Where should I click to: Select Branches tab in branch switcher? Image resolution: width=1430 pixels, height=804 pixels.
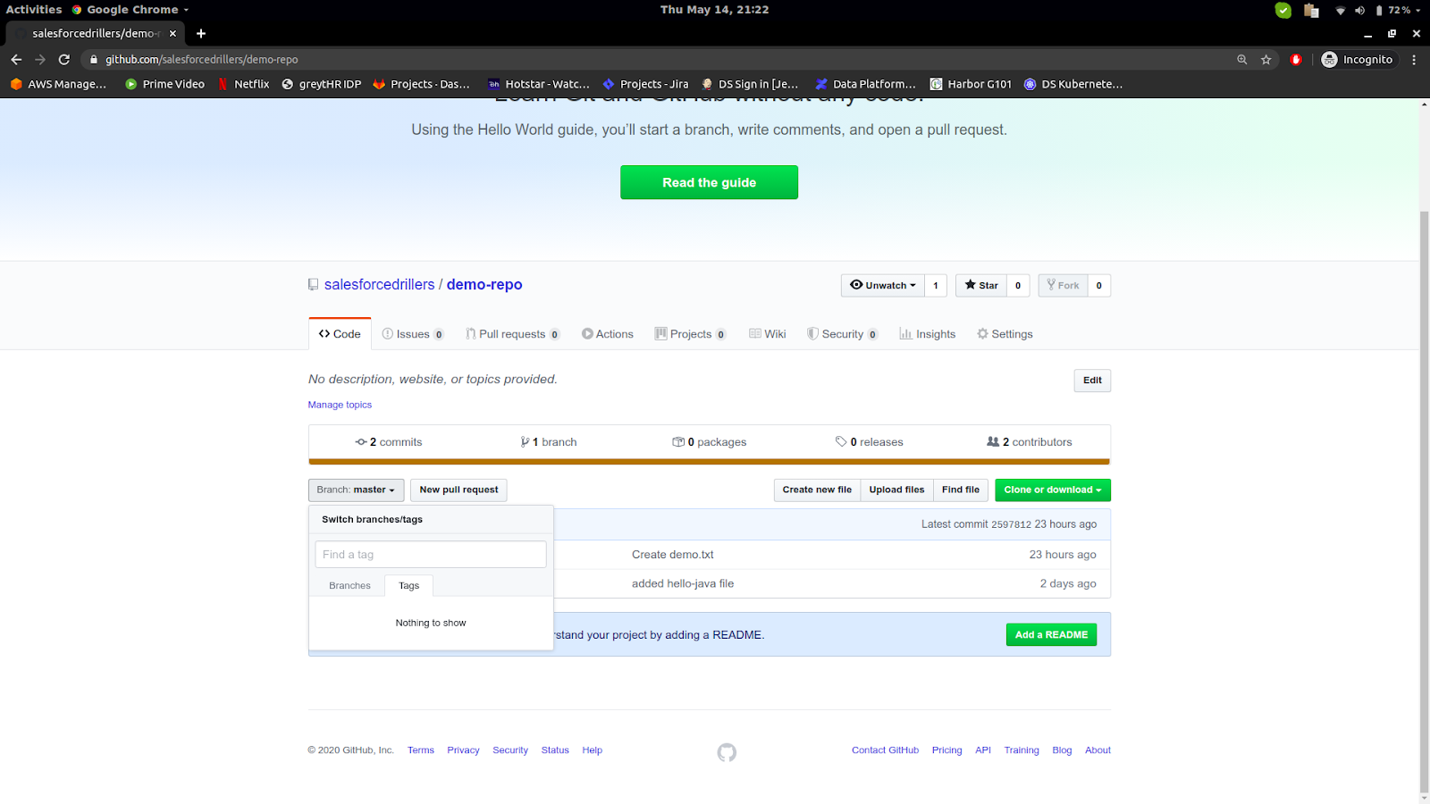click(x=349, y=586)
